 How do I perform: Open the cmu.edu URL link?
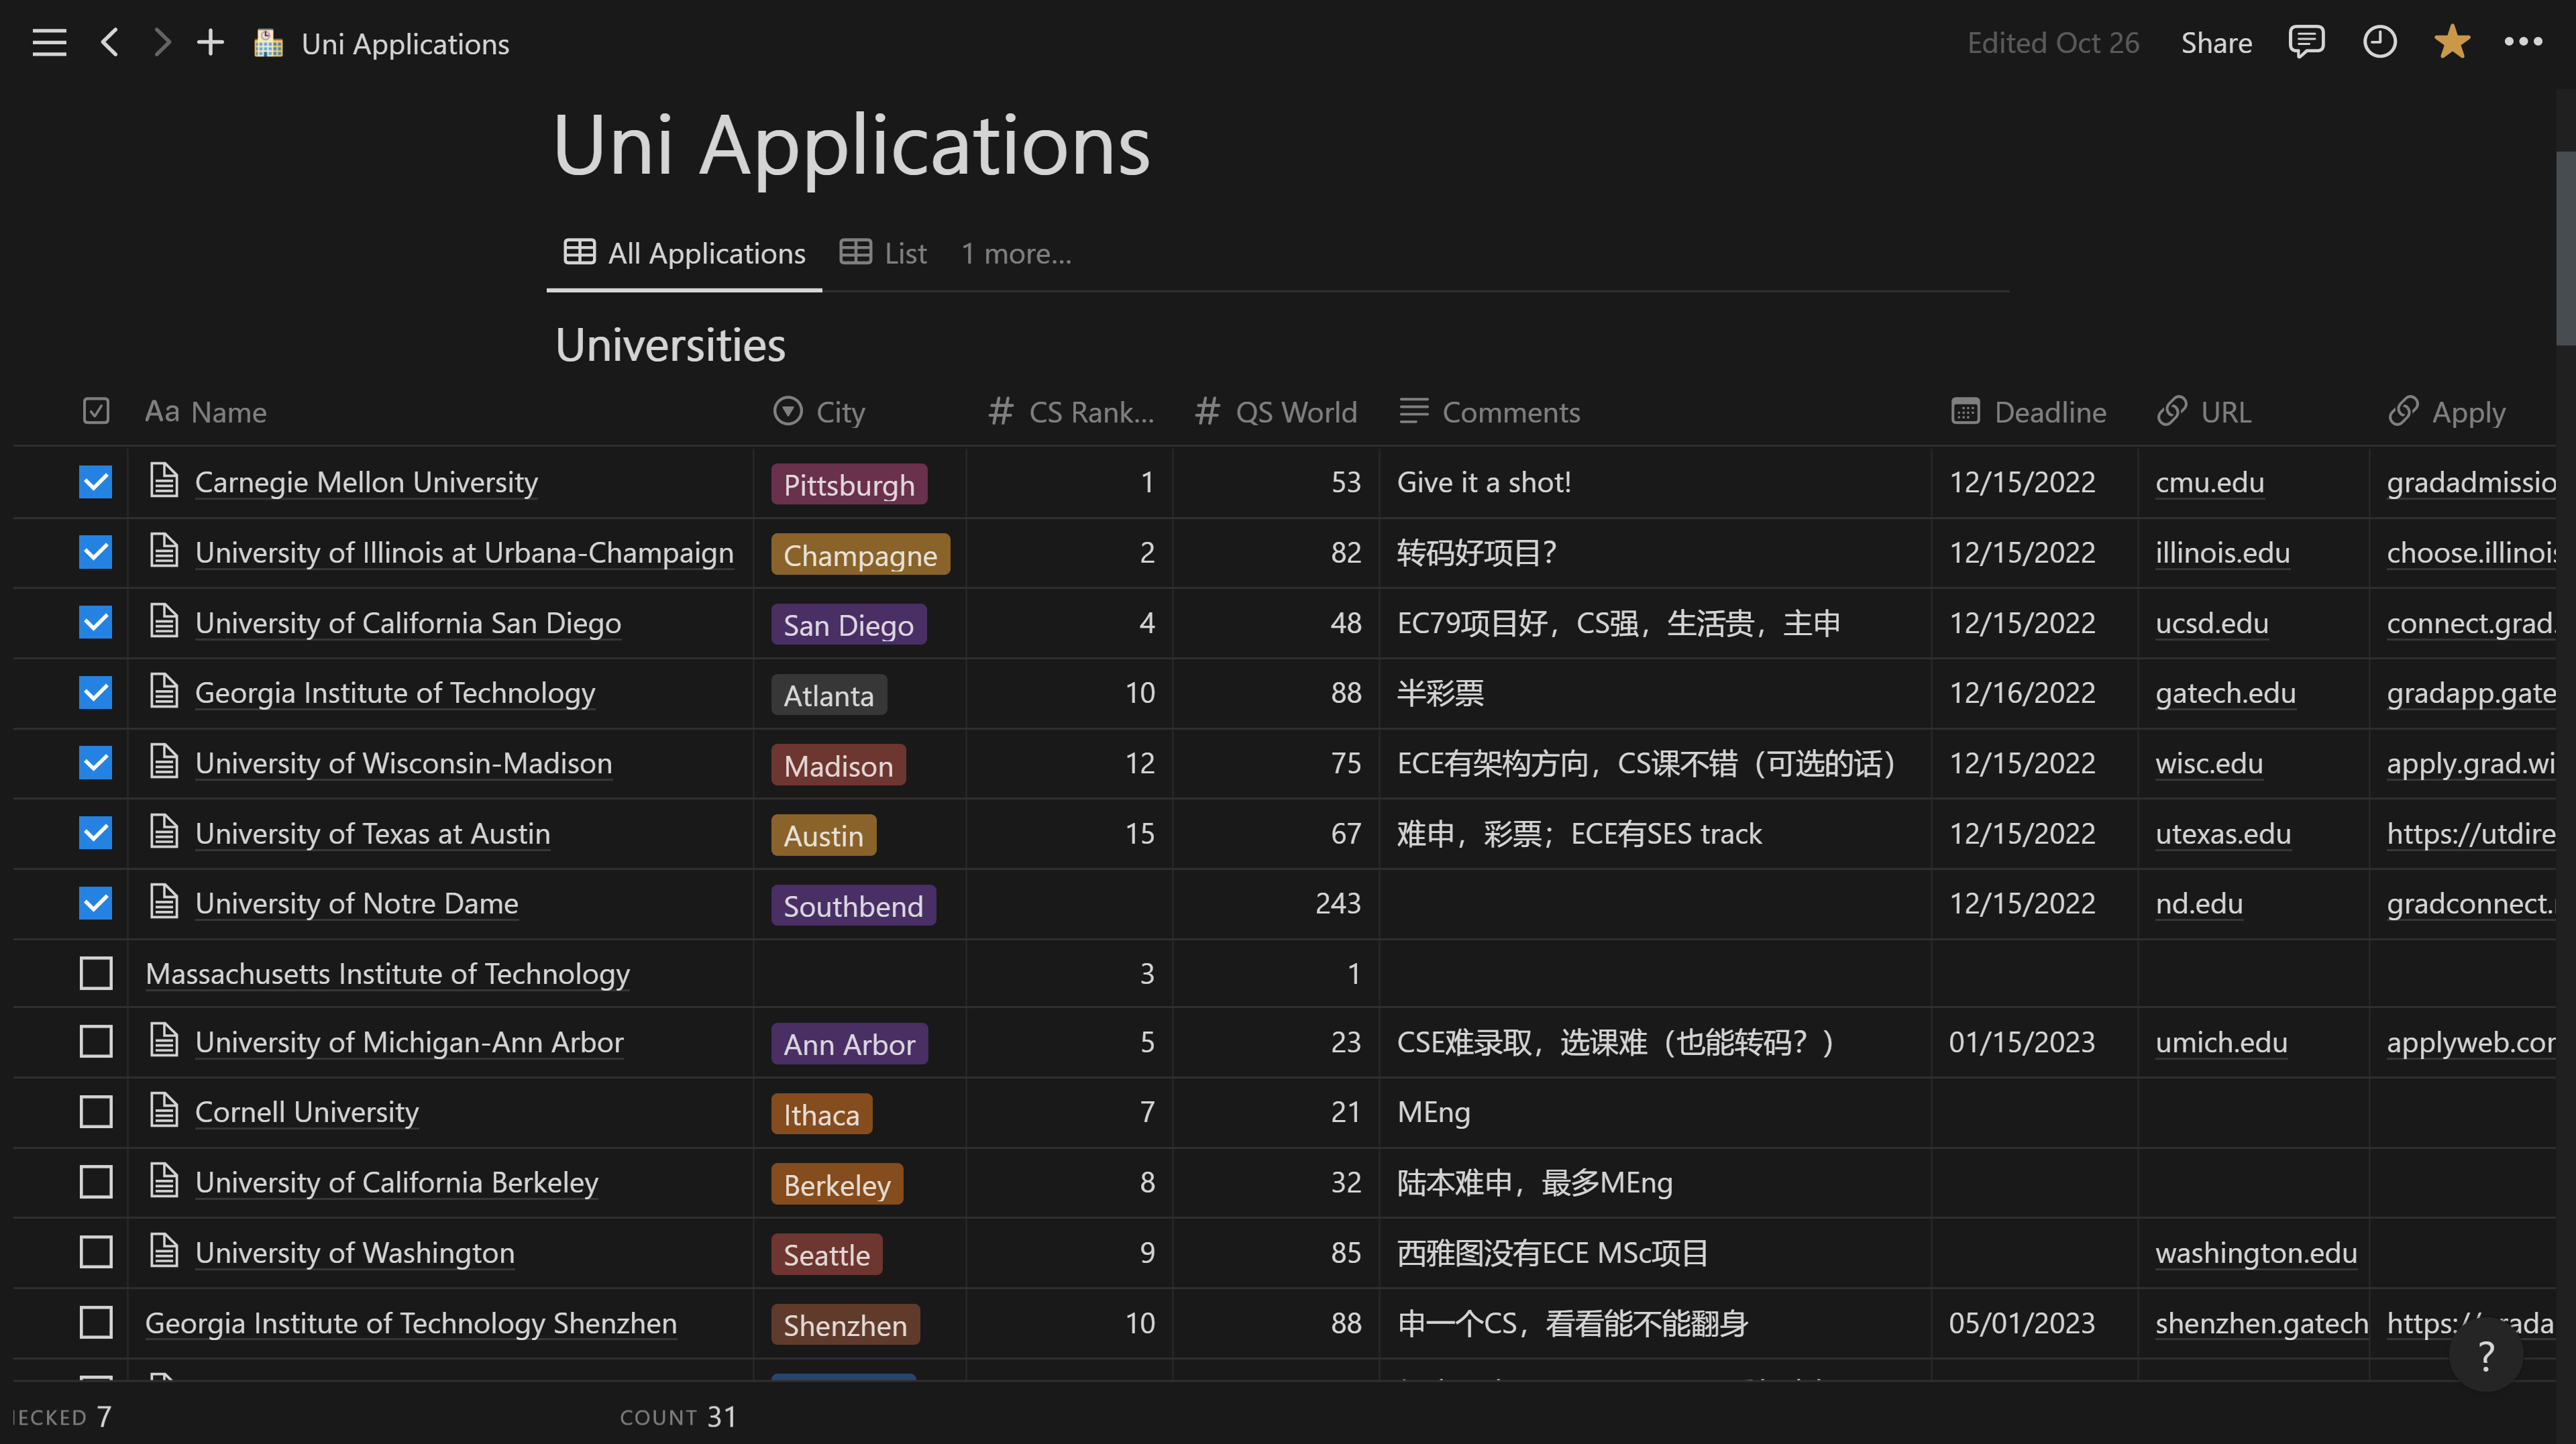click(2209, 482)
